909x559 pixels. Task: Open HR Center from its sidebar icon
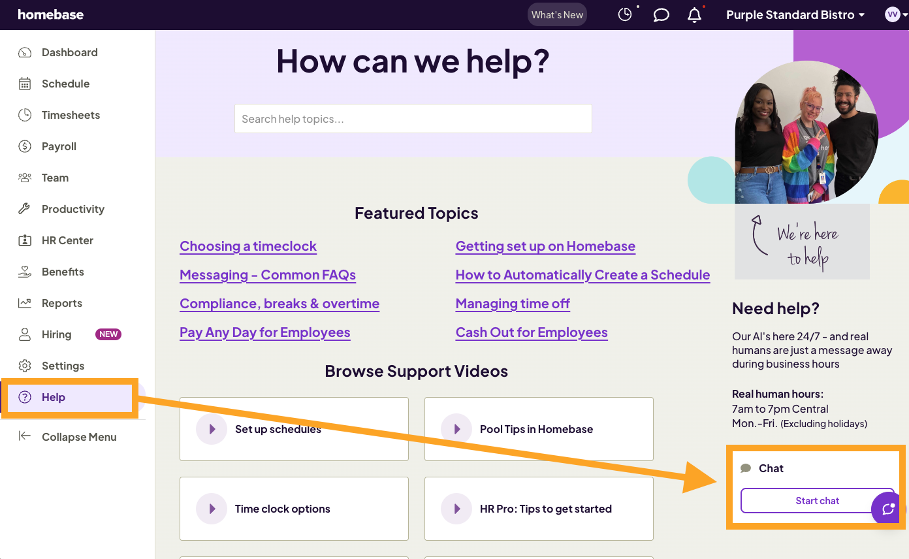coord(24,240)
